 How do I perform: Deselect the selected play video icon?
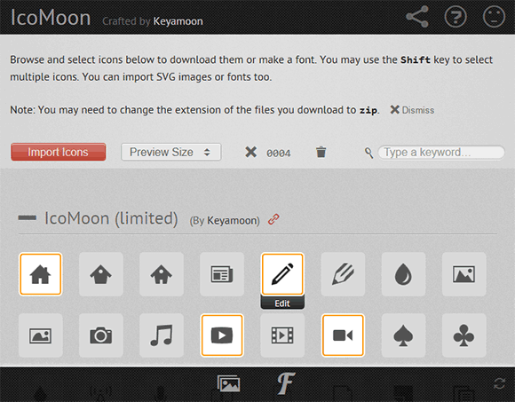tap(222, 335)
